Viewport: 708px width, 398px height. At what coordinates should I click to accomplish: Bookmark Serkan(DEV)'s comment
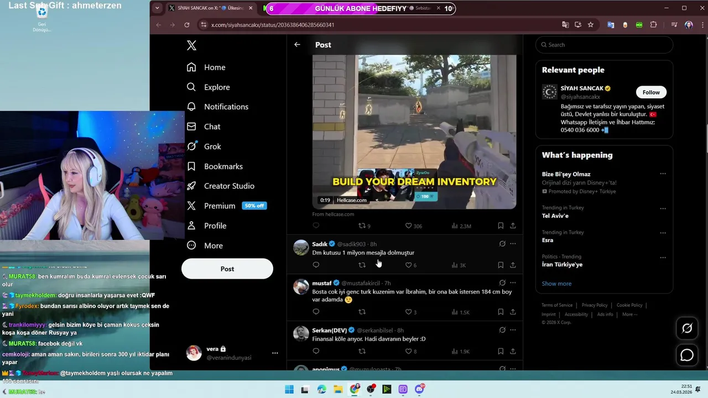tap(501, 351)
